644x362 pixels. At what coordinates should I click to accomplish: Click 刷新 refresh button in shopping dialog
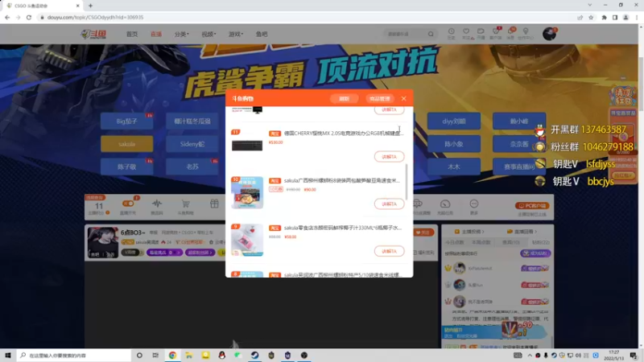344,98
